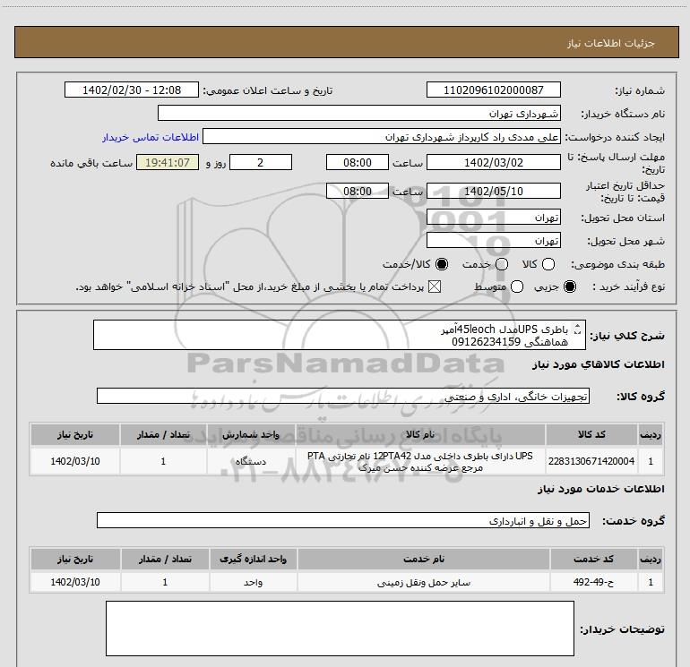Click the UPS 12PTA42 goods name cell

point(420,461)
